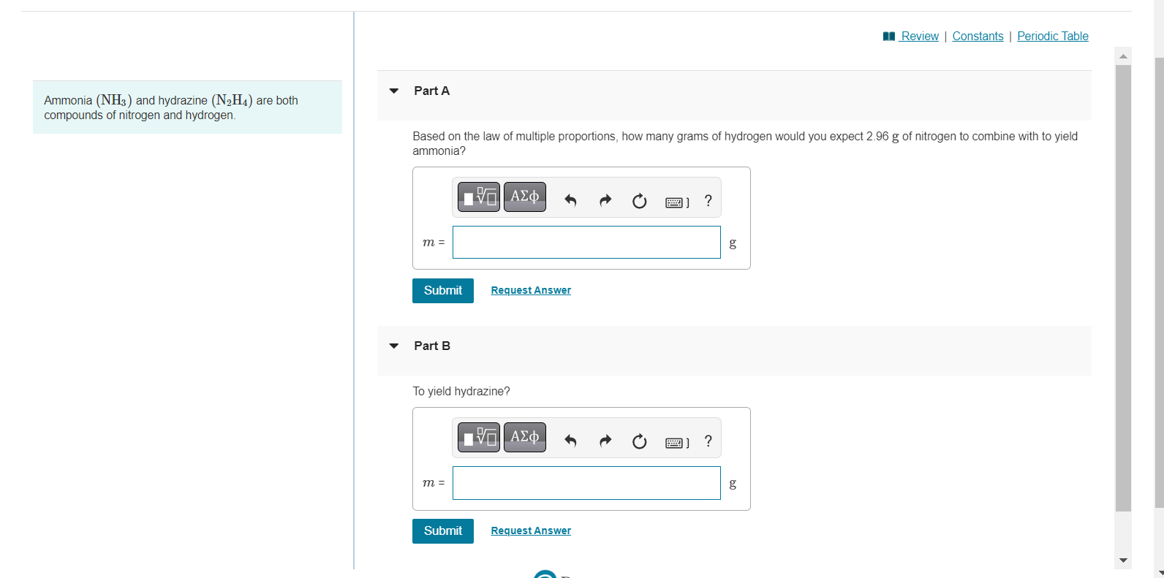Click the undo arrow in Part A toolbar
The image size is (1164, 578).
pyautogui.click(x=570, y=200)
